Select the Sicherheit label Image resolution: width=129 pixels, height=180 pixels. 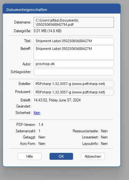click(x=23, y=113)
